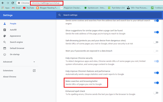Viewport: 163px width, 102px height.
Task: Click the People person icon in sidebar
Action: pyautogui.click(x=5, y=23)
